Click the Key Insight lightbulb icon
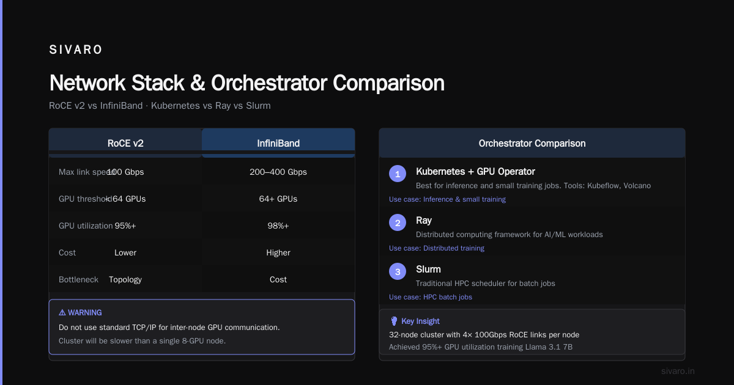 pos(393,321)
